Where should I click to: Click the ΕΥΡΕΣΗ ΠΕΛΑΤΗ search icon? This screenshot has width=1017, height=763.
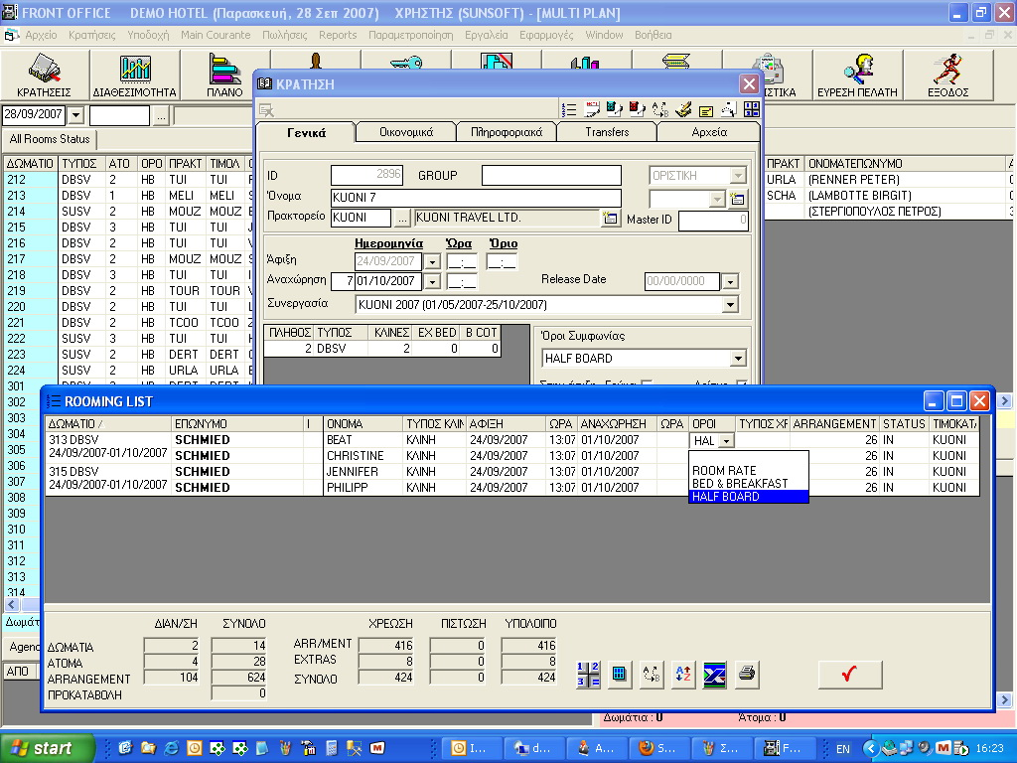(856, 76)
